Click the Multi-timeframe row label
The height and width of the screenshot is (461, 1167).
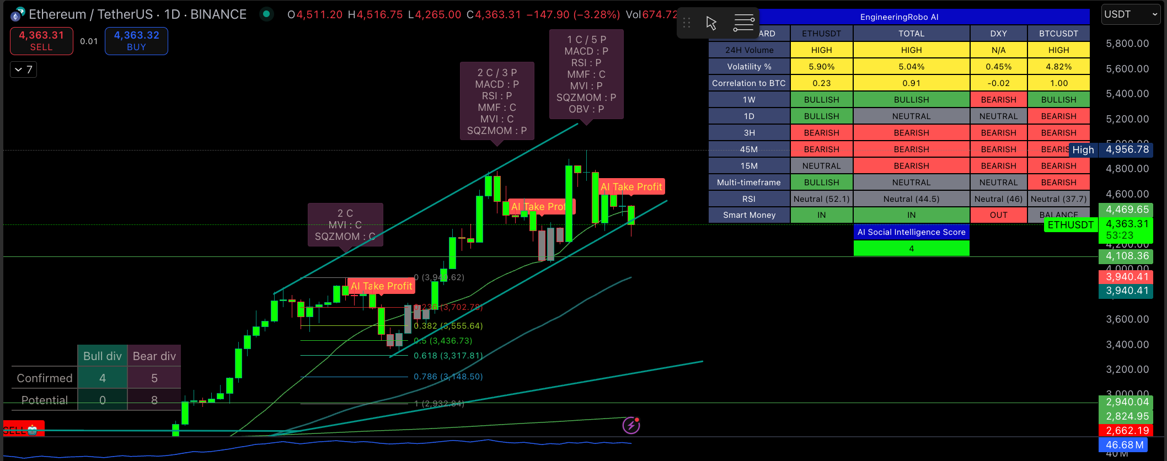click(x=749, y=183)
